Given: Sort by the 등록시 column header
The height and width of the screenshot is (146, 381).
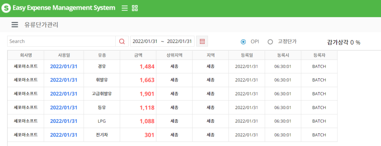Looking at the screenshot, I should [283, 55].
